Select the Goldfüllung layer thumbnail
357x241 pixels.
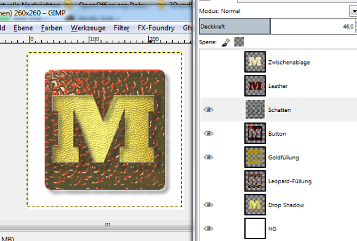(255, 157)
